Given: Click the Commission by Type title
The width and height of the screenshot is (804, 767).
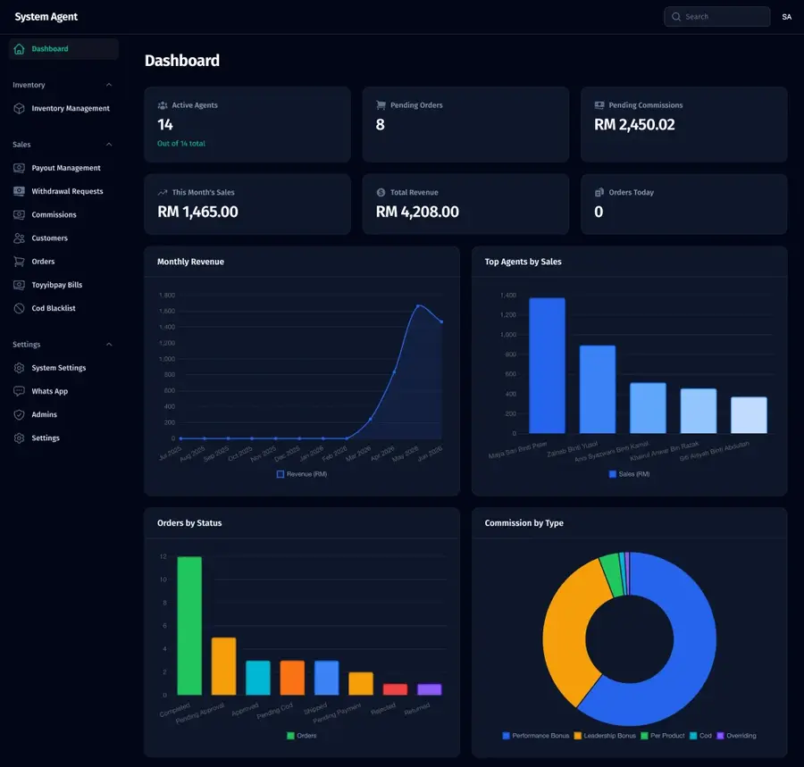Looking at the screenshot, I should pos(524,523).
